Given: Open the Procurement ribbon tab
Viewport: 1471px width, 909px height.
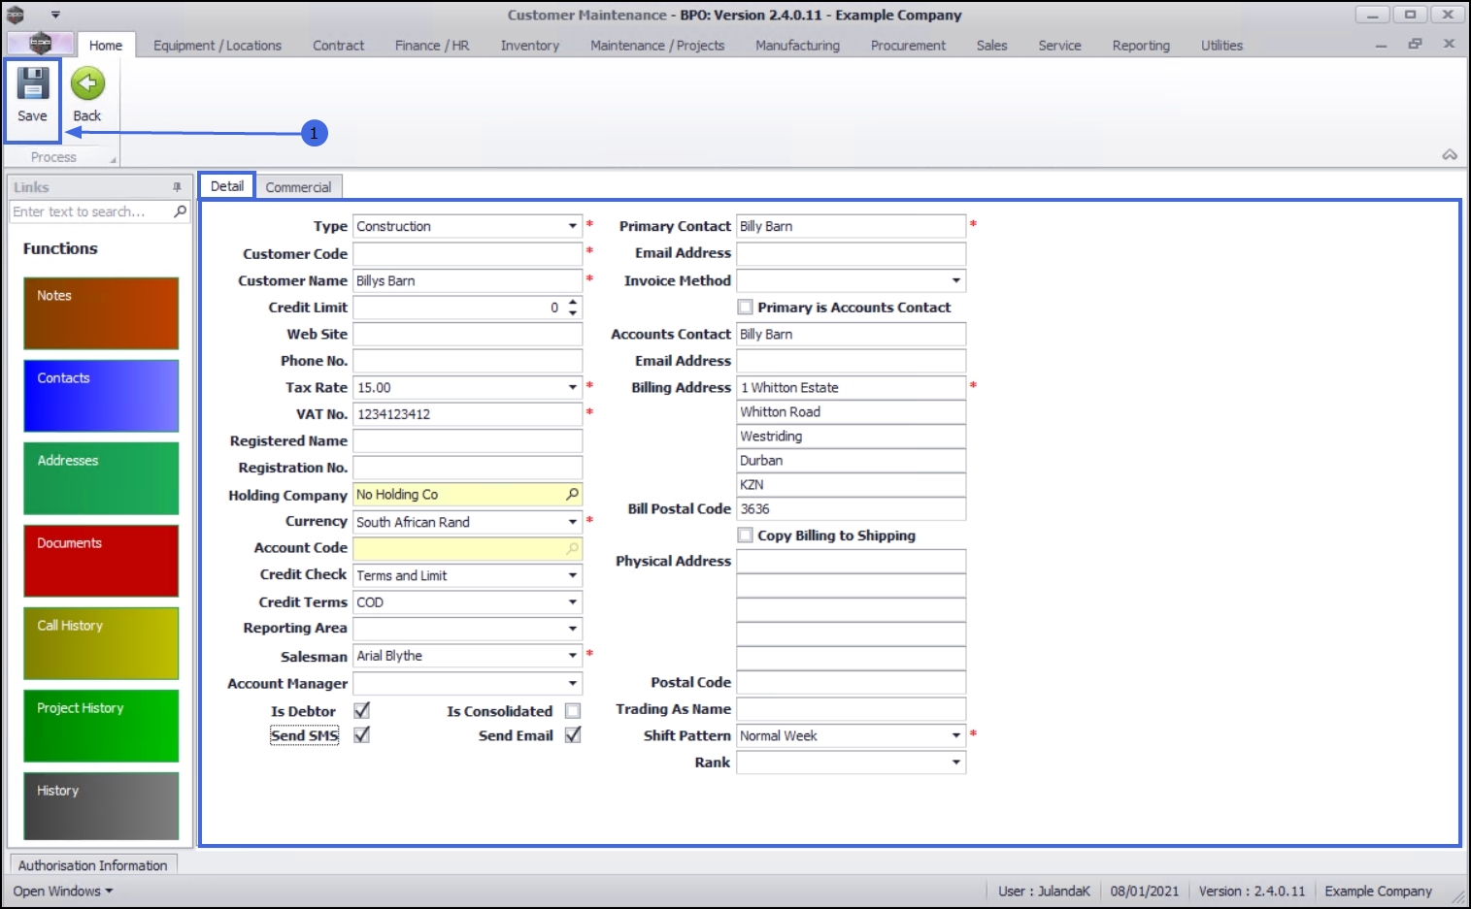Looking at the screenshot, I should click(908, 46).
